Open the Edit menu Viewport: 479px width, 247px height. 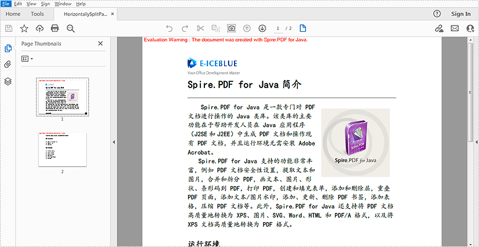pyautogui.click(x=18, y=4)
